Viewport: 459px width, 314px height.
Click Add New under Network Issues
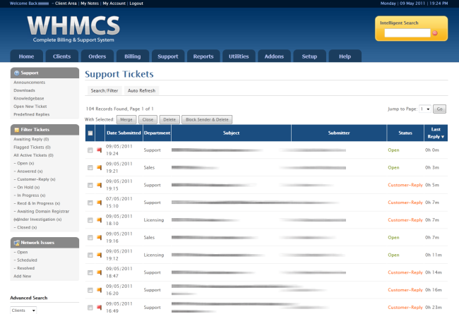23,277
